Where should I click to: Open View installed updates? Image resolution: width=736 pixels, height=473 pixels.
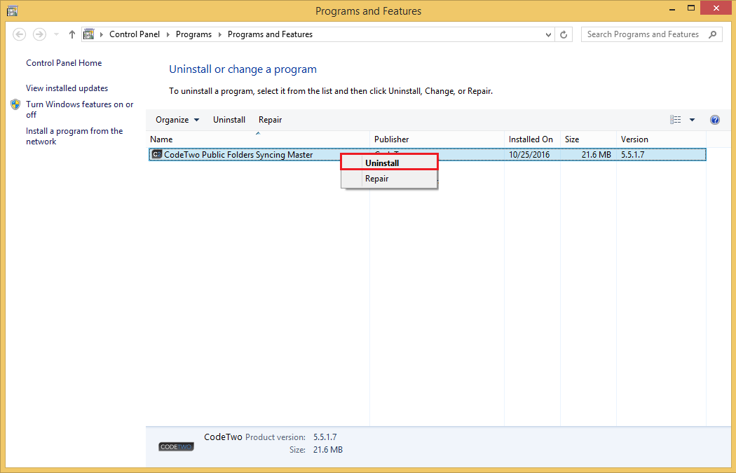click(x=67, y=88)
